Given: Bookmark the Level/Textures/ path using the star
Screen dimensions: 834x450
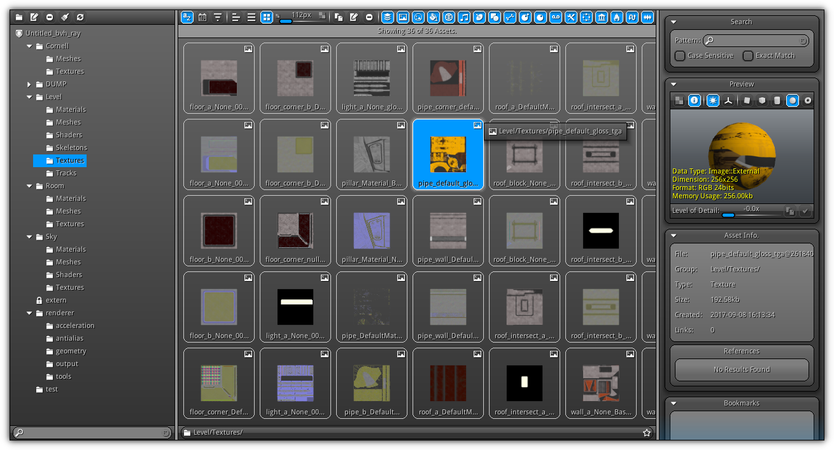Looking at the screenshot, I should point(647,433).
